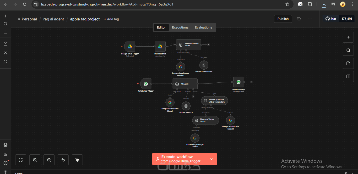View site information icon in address bar
Image resolution: width=358 pixels, height=174 pixels.
(x=36, y=4)
